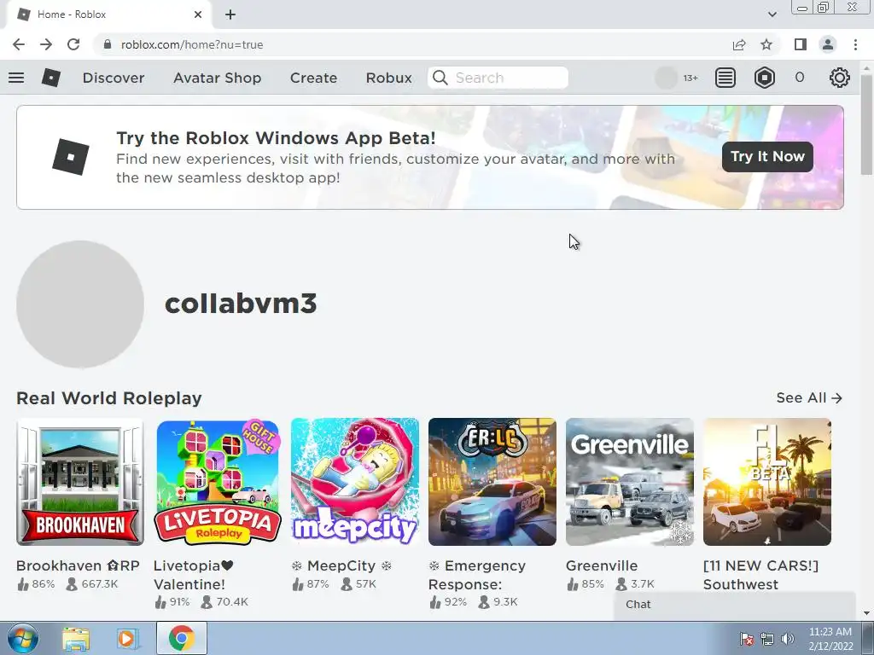This screenshot has width=874, height=655.
Task: Open the Action Center flag icon
Action: pyautogui.click(x=746, y=639)
